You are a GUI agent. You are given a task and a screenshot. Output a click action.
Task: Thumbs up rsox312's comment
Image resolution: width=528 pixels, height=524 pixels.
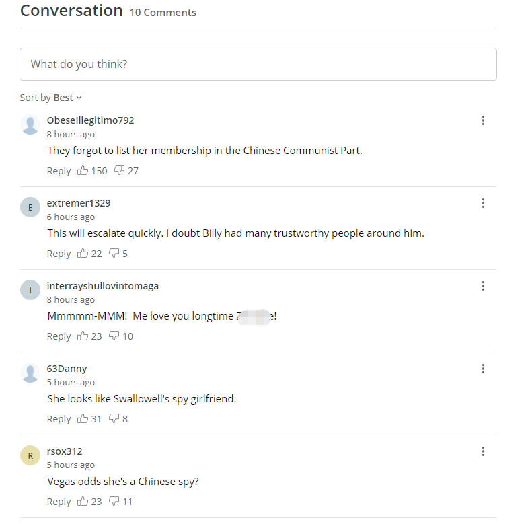83,501
